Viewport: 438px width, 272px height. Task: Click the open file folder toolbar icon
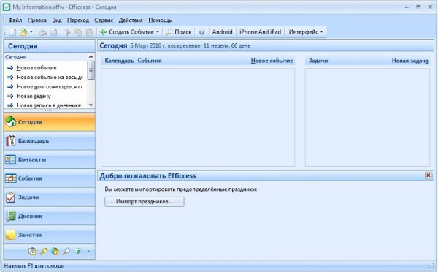tap(23, 32)
